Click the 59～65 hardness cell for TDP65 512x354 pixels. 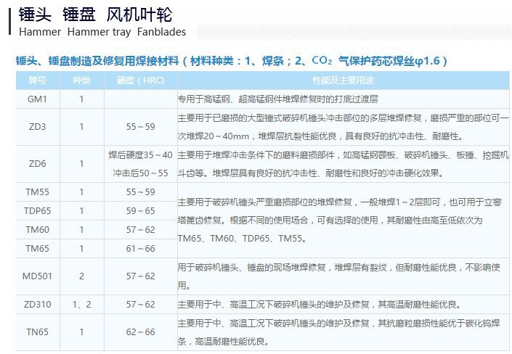[x=140, y=211]
